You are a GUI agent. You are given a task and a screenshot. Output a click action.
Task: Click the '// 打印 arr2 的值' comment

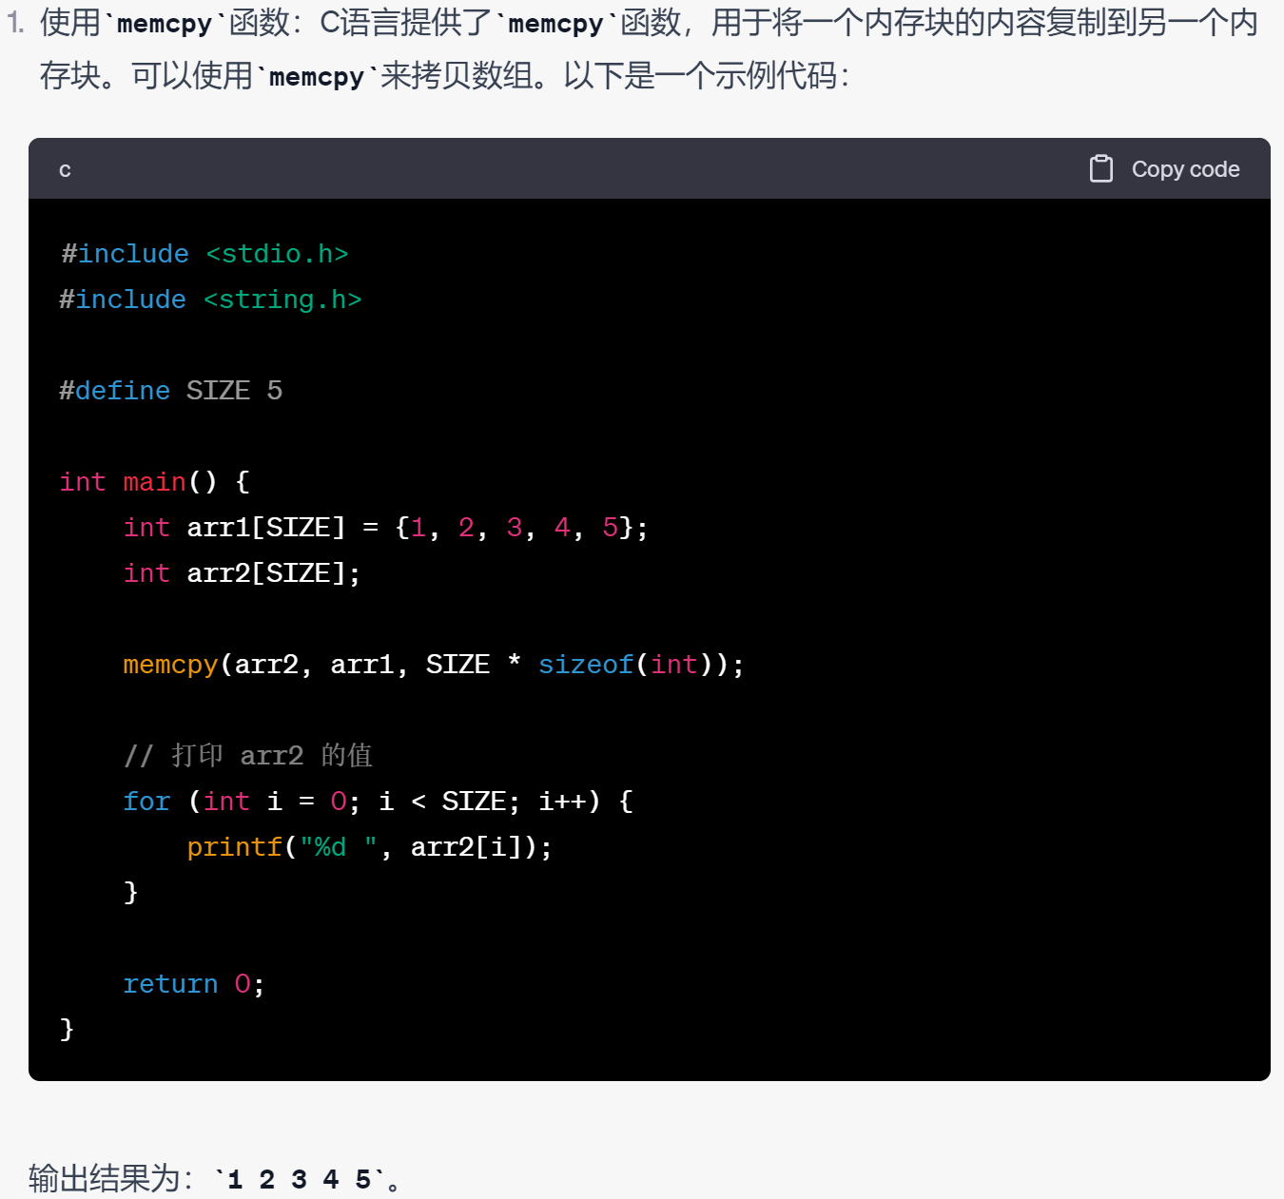[248, 756]
